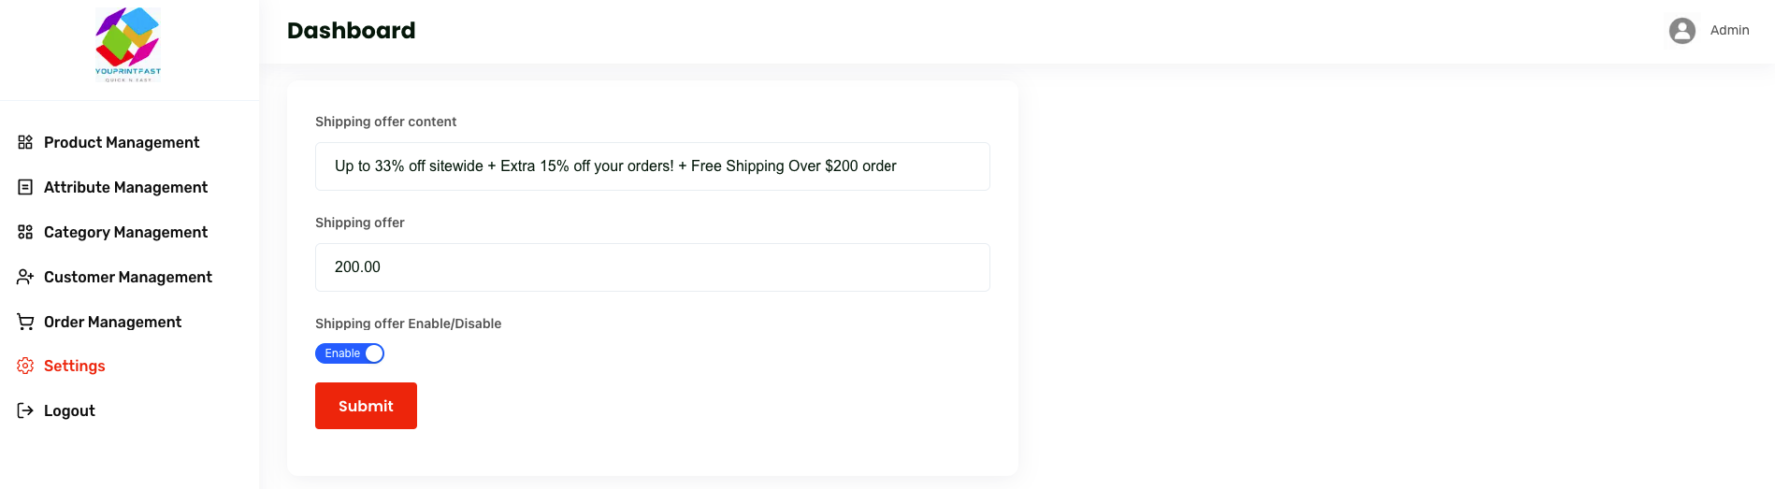1775x489 pixels.
Task: Click the YouPrintFast logo
Action: [128, 45]
